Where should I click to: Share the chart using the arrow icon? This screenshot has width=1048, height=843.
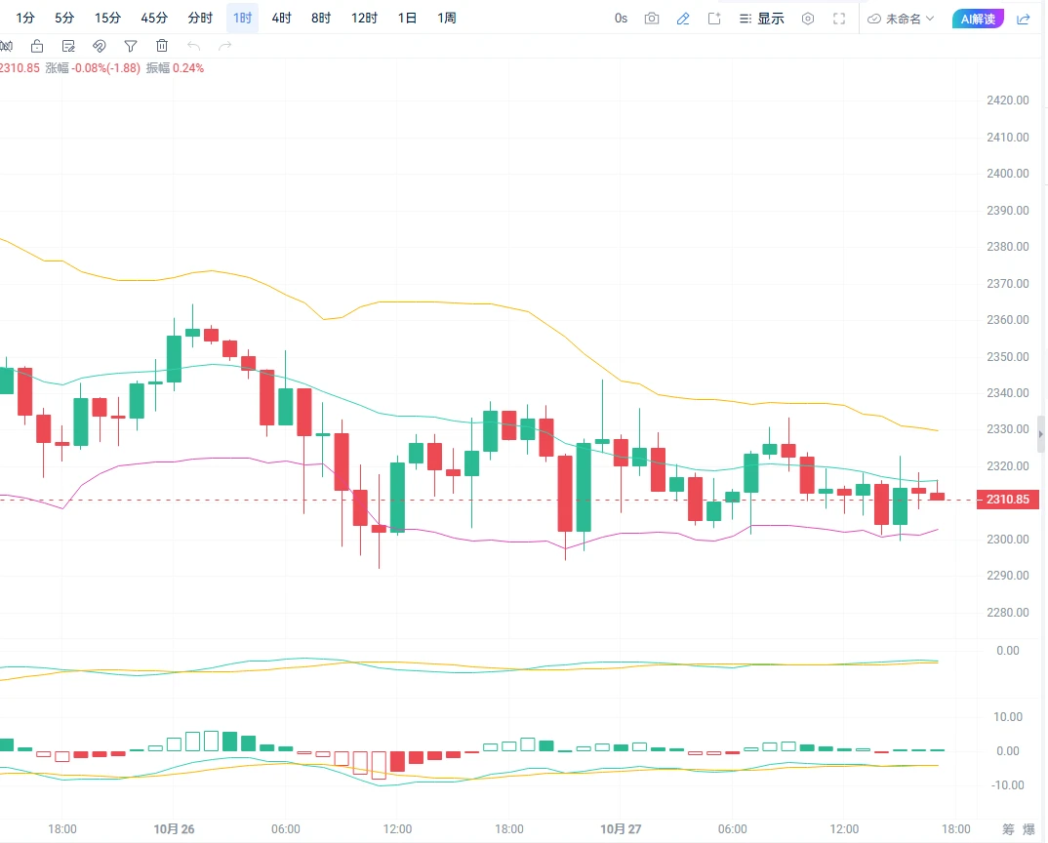(x=1024, y=19)
